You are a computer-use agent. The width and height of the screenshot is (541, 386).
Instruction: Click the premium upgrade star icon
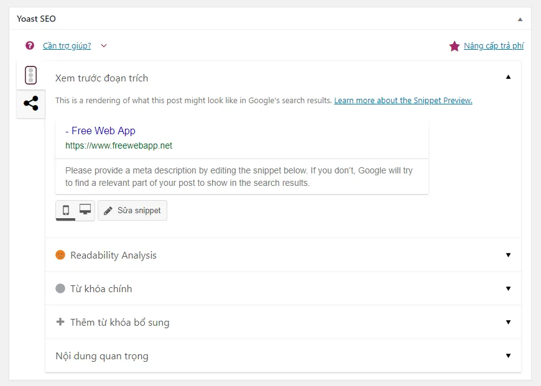pyautogui.click(x=455, y=46)
